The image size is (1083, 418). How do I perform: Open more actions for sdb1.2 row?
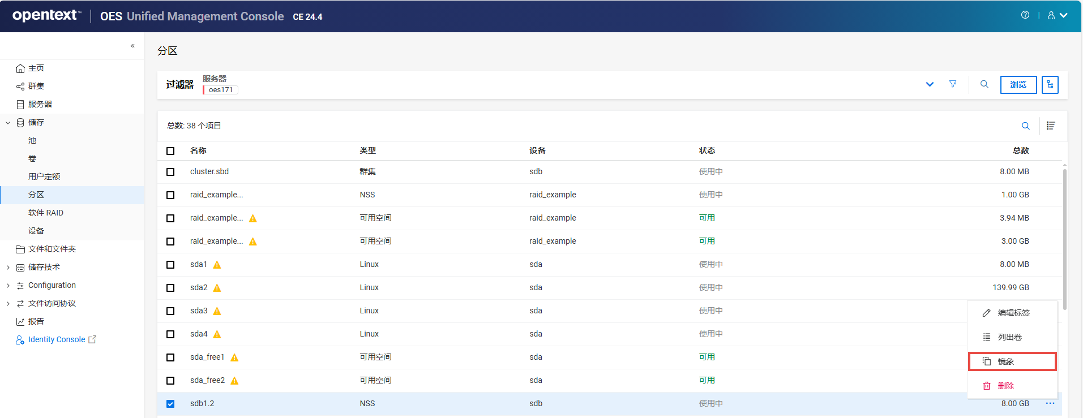(x=1050, y=403)
